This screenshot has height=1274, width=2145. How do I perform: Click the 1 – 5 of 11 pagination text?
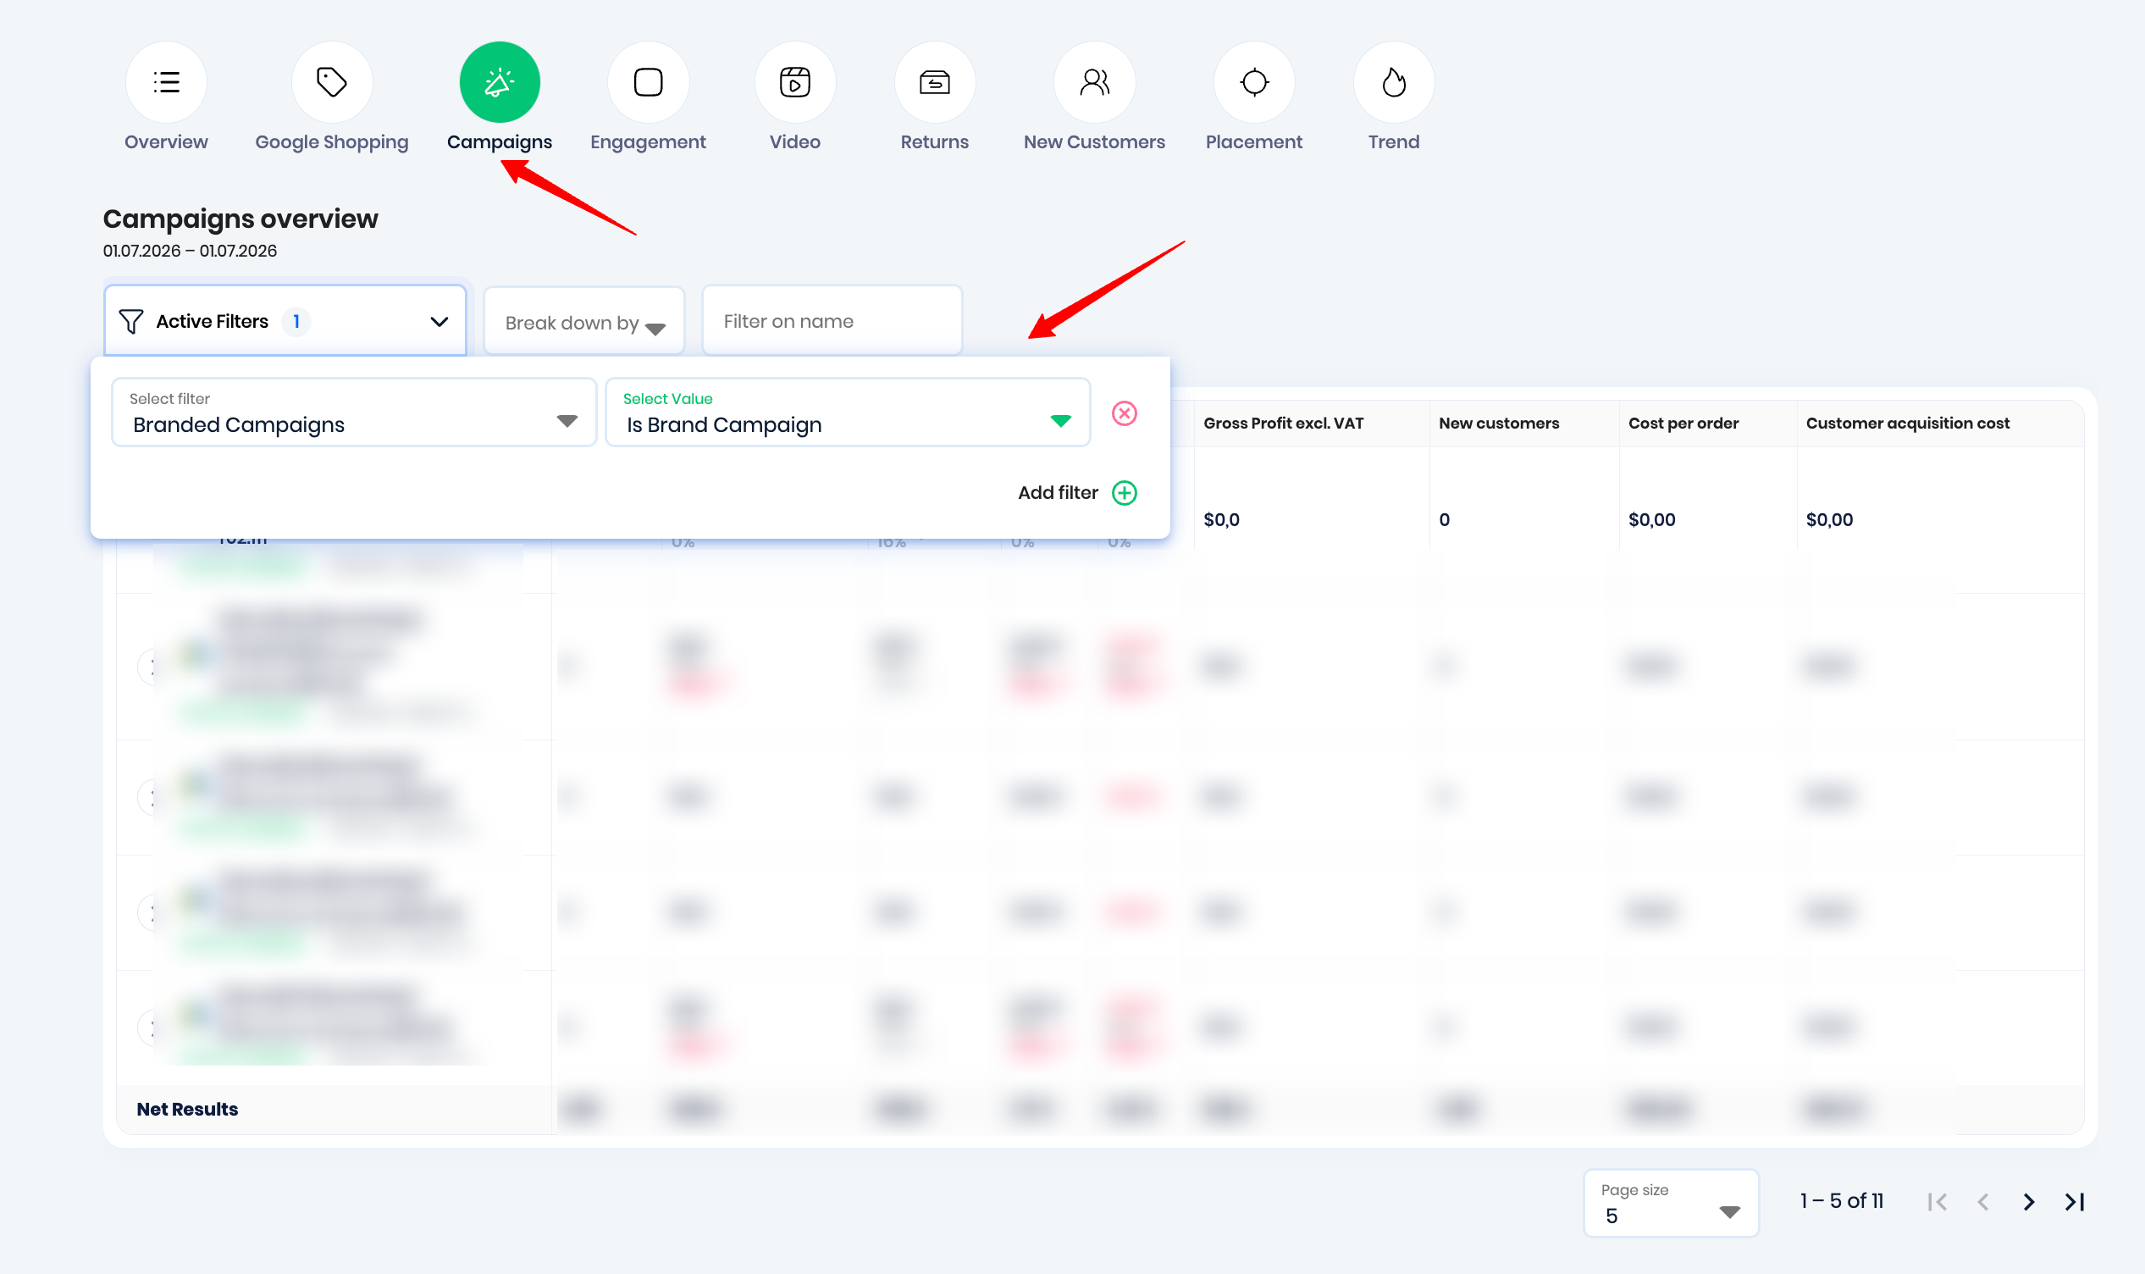coord(1841,1201)
